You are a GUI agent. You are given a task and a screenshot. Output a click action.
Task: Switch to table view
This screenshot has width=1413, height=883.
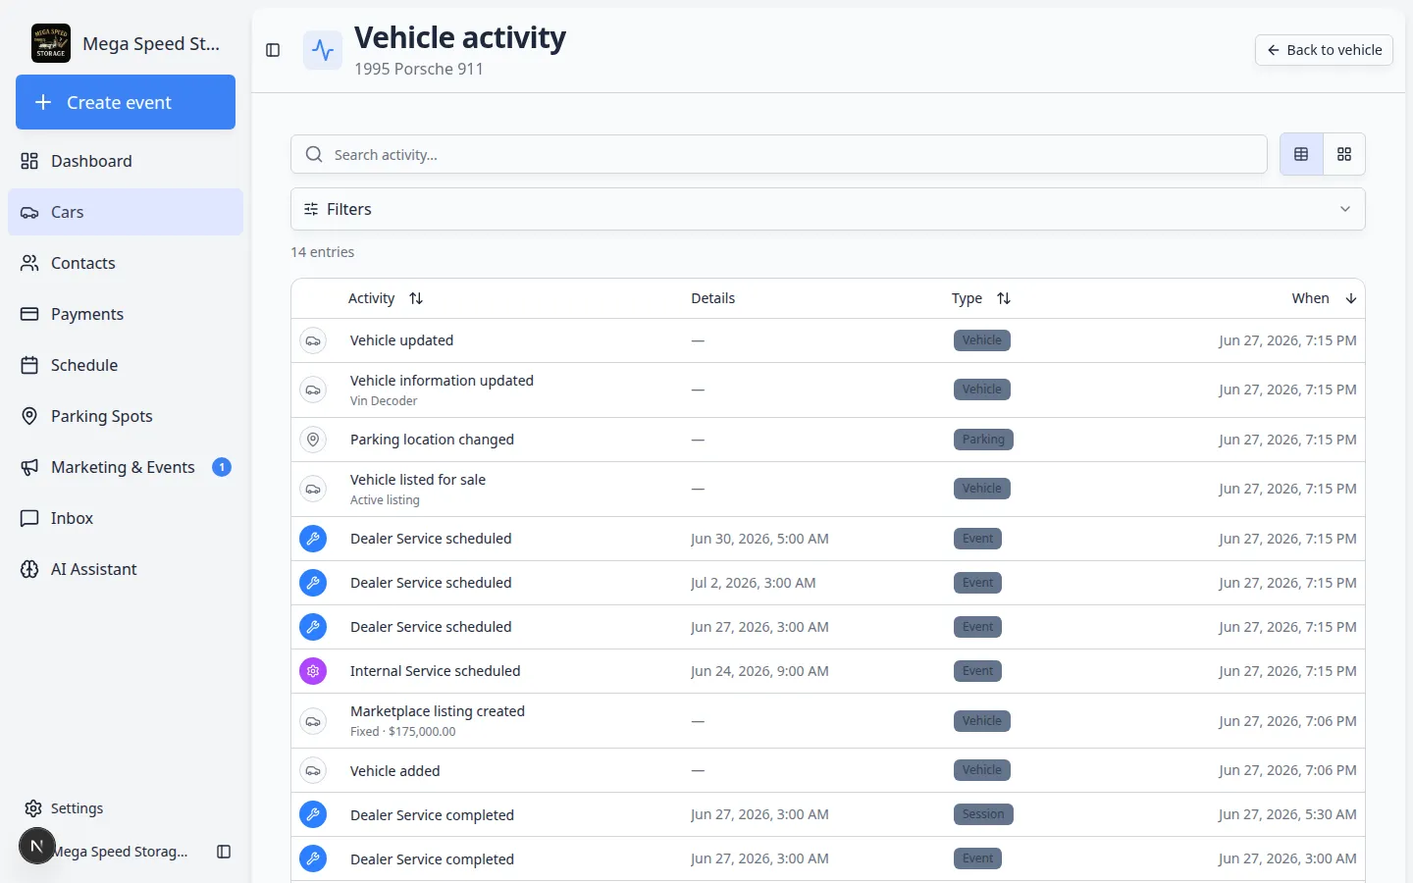click(x=1301, y=154)
